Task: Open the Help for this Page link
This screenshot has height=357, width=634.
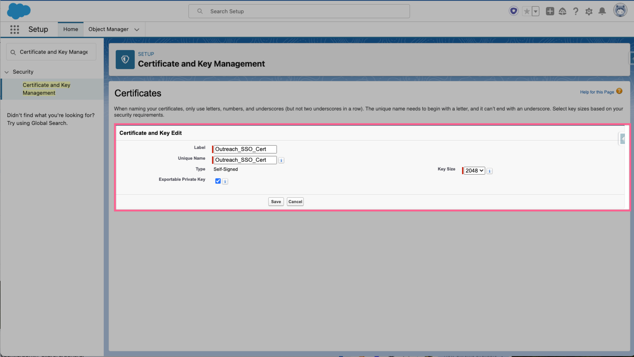Action: click(597, 91)
